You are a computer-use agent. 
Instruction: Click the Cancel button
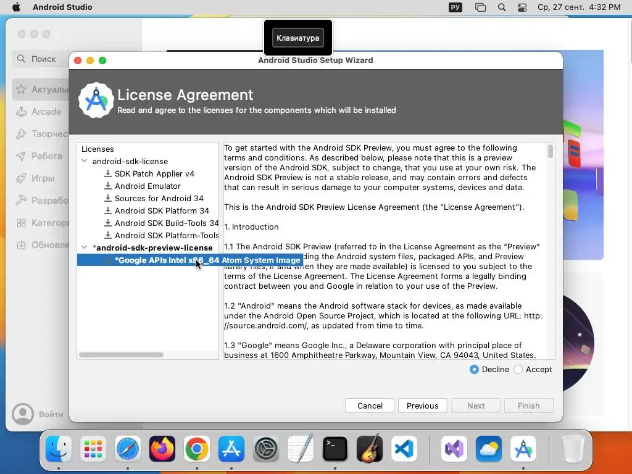[x=370, y=405]
